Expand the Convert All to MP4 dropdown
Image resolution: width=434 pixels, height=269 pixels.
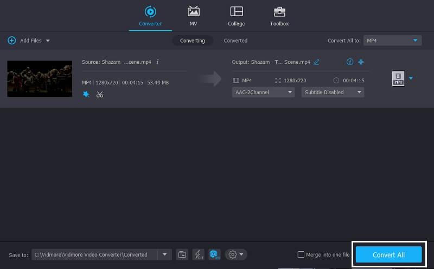tap(392, 41)
